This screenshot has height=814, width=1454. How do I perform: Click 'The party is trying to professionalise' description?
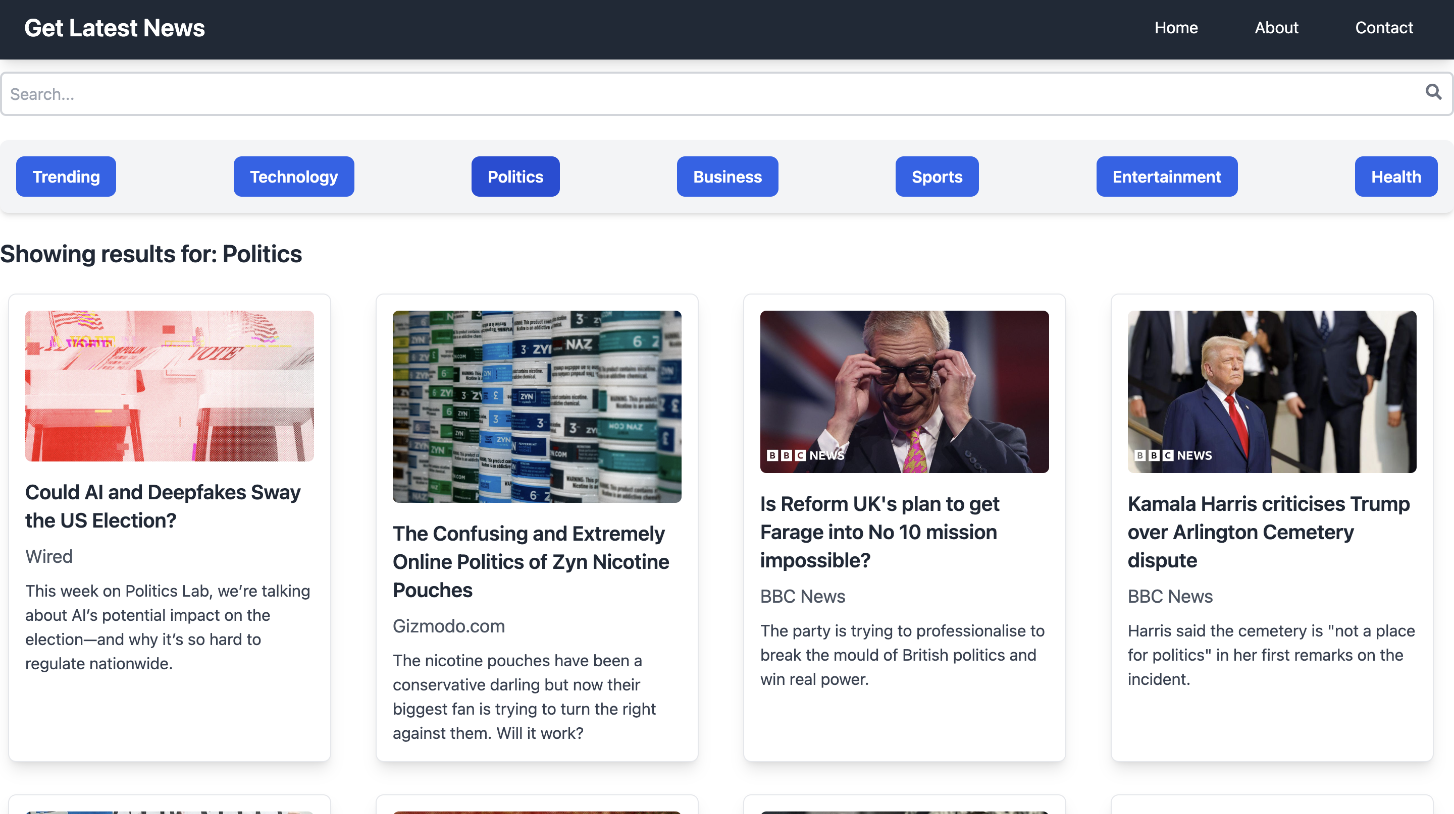click(902, 655)
